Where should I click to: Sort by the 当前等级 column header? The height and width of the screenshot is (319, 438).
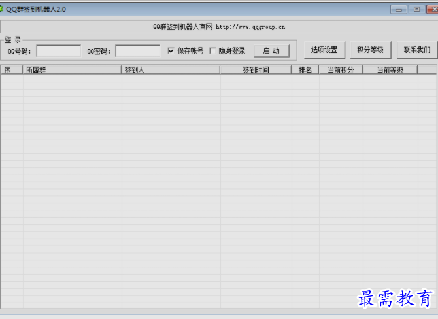pos(390,70)
